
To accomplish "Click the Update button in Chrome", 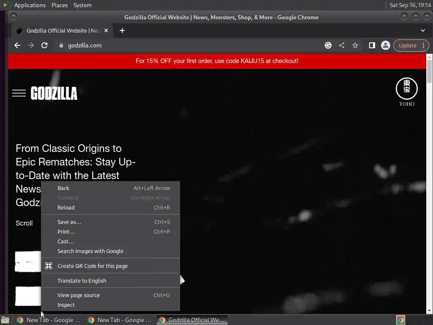I will [407, 45].
